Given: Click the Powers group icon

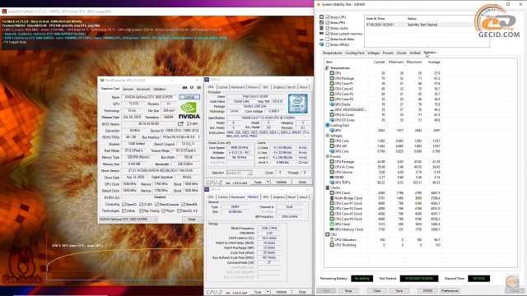Looking at the screenshot, I should (x=327, y=156).
